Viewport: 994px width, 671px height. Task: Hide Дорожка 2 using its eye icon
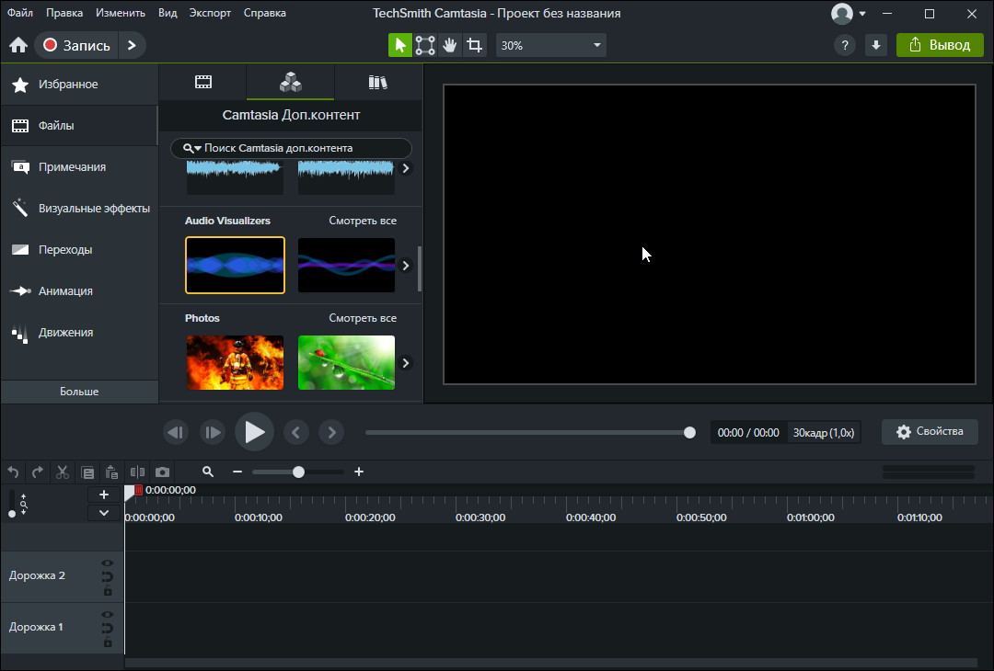(107, 563)
